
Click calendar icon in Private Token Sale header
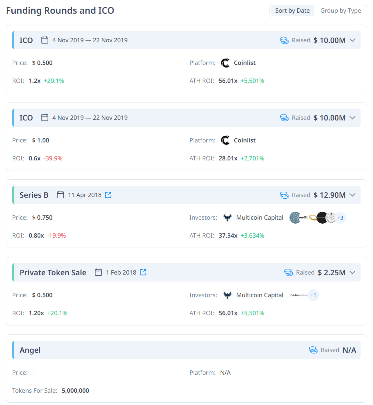[x=98, y=272]
